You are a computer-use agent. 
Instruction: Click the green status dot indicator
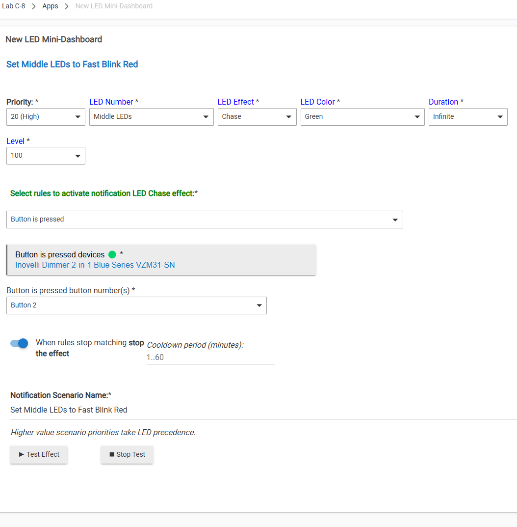[x=112, y=254]
